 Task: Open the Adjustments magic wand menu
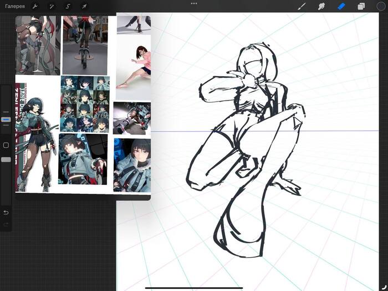click(x=52, y=6)
